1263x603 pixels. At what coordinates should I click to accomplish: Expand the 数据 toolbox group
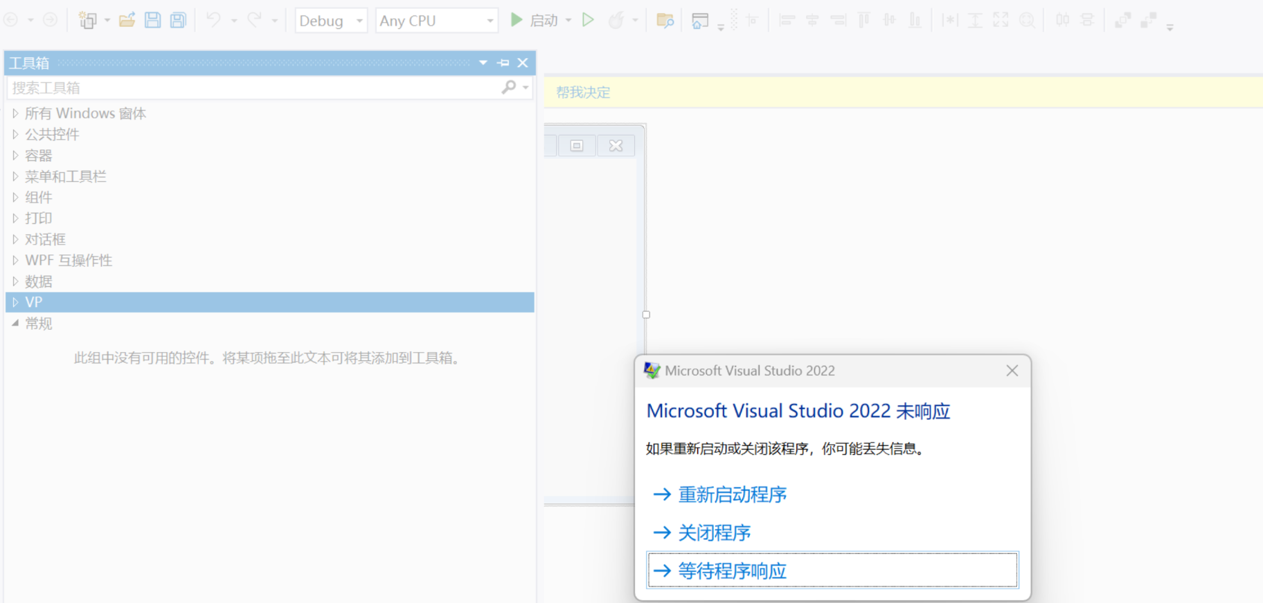pos(15,281)
